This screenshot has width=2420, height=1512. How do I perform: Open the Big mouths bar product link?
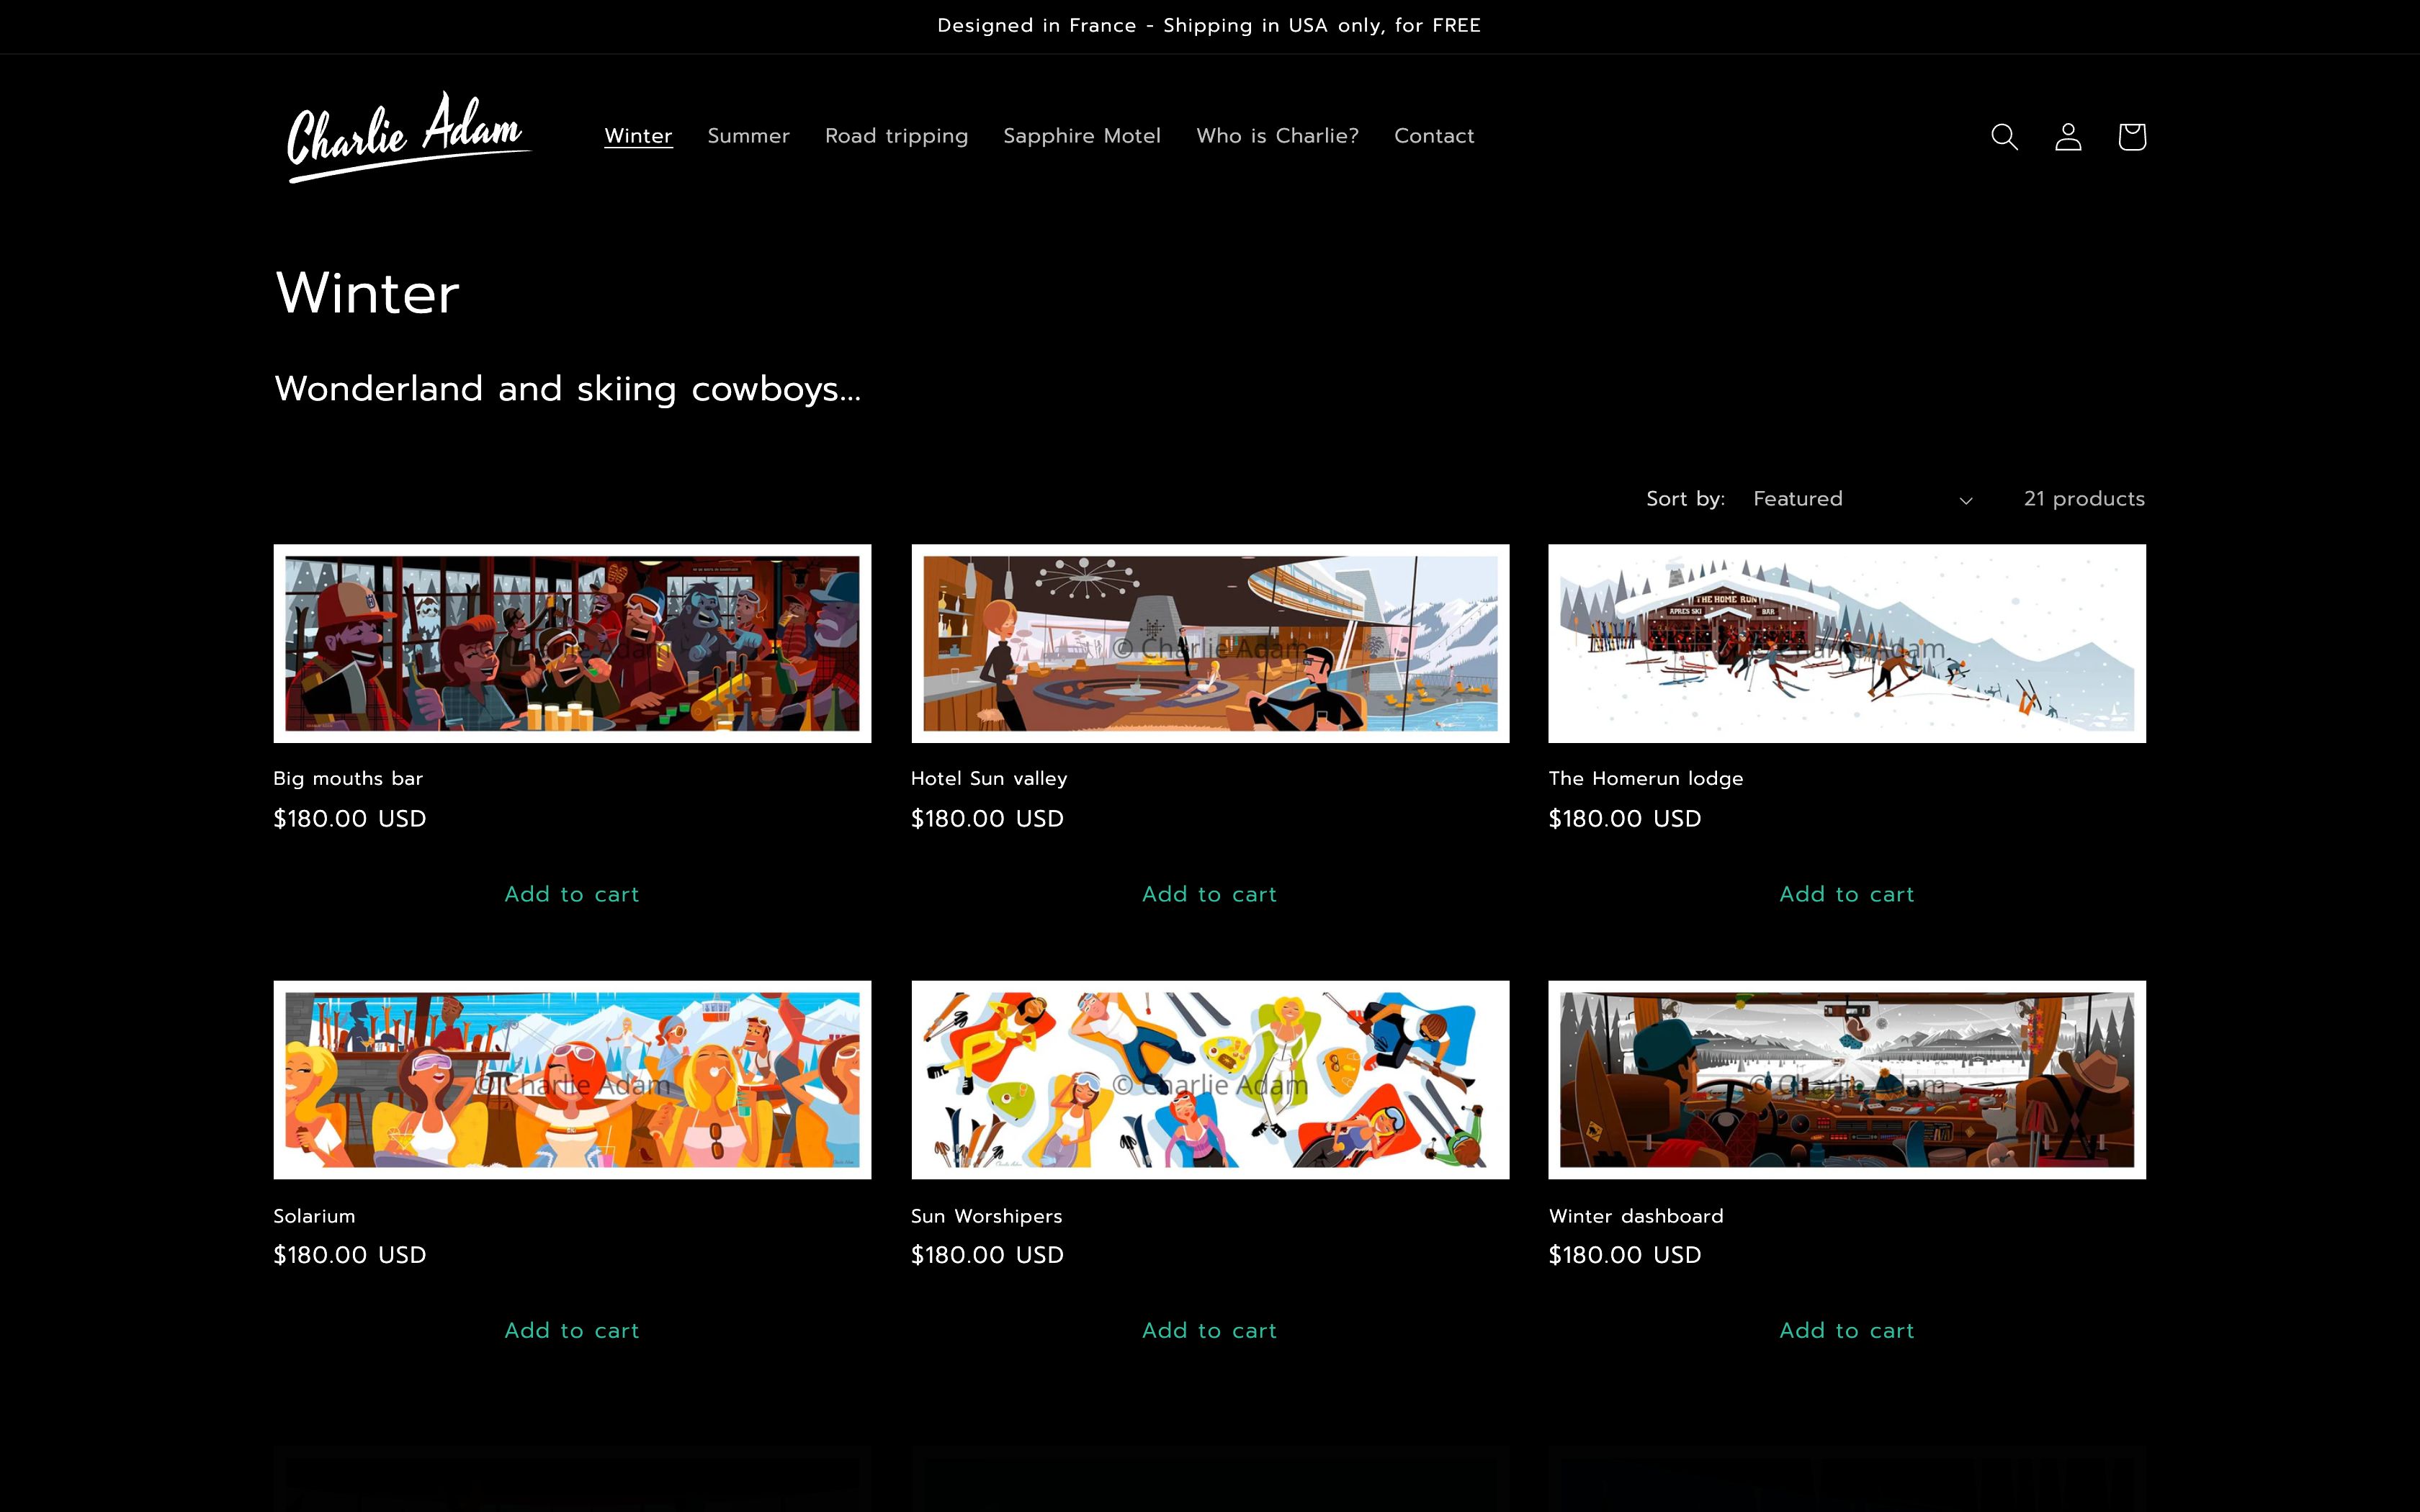point(348,778)
